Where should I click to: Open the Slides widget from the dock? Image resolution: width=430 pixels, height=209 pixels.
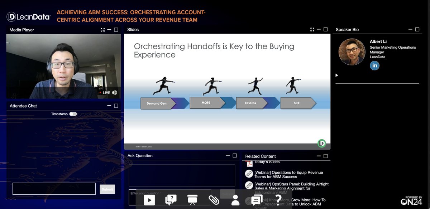(192, 200)
